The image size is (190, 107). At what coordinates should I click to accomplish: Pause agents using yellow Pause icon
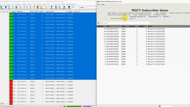coord(42,7)
